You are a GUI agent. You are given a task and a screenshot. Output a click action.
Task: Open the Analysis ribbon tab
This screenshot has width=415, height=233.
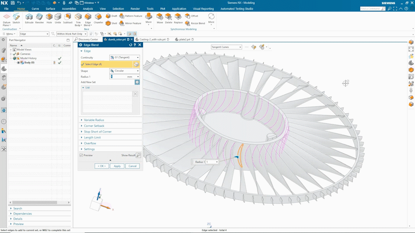point(88,9)
